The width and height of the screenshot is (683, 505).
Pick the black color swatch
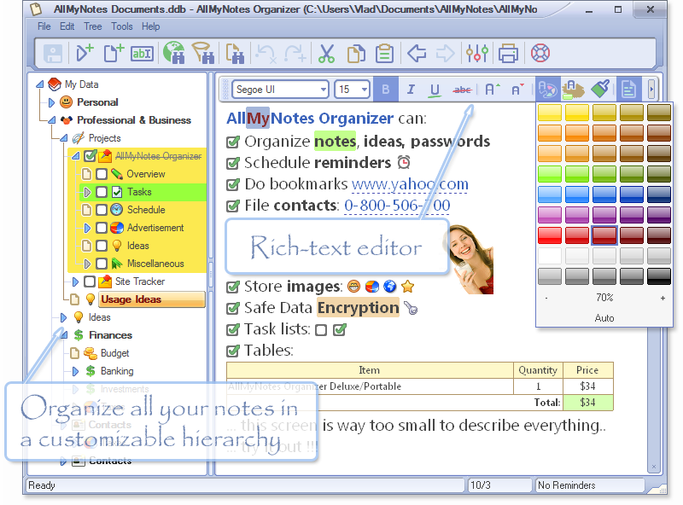tap(658, 276)
